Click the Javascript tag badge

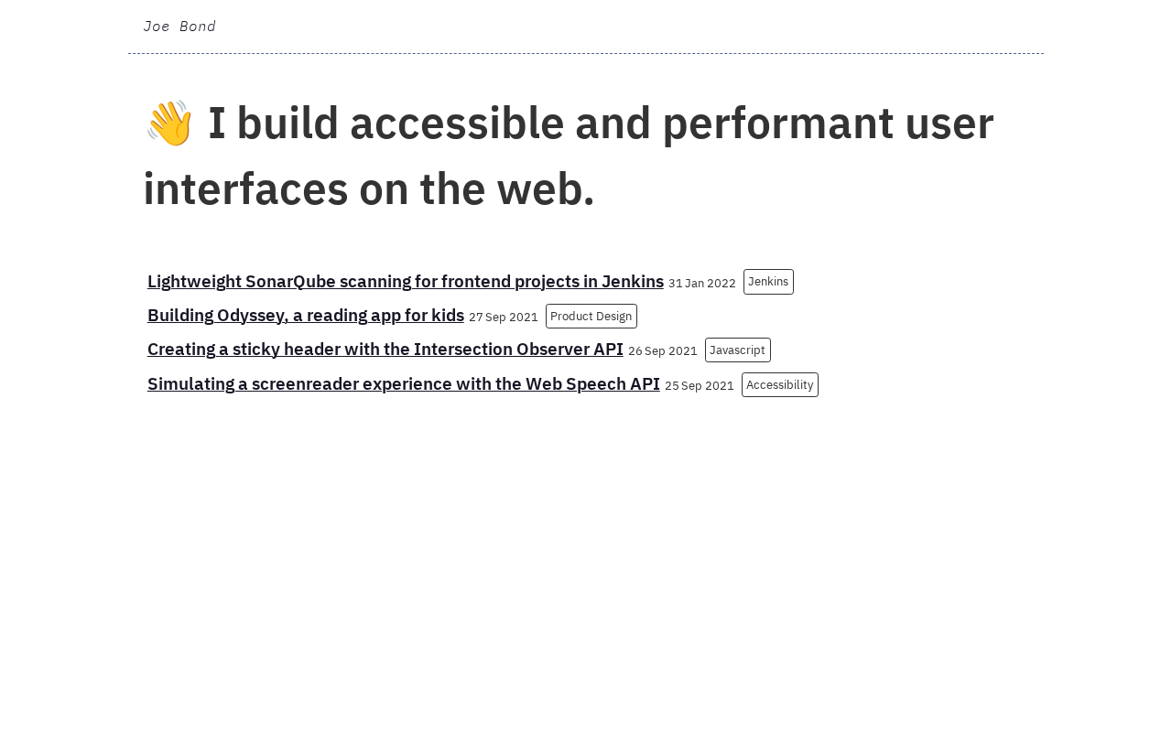tap(737, 350)
